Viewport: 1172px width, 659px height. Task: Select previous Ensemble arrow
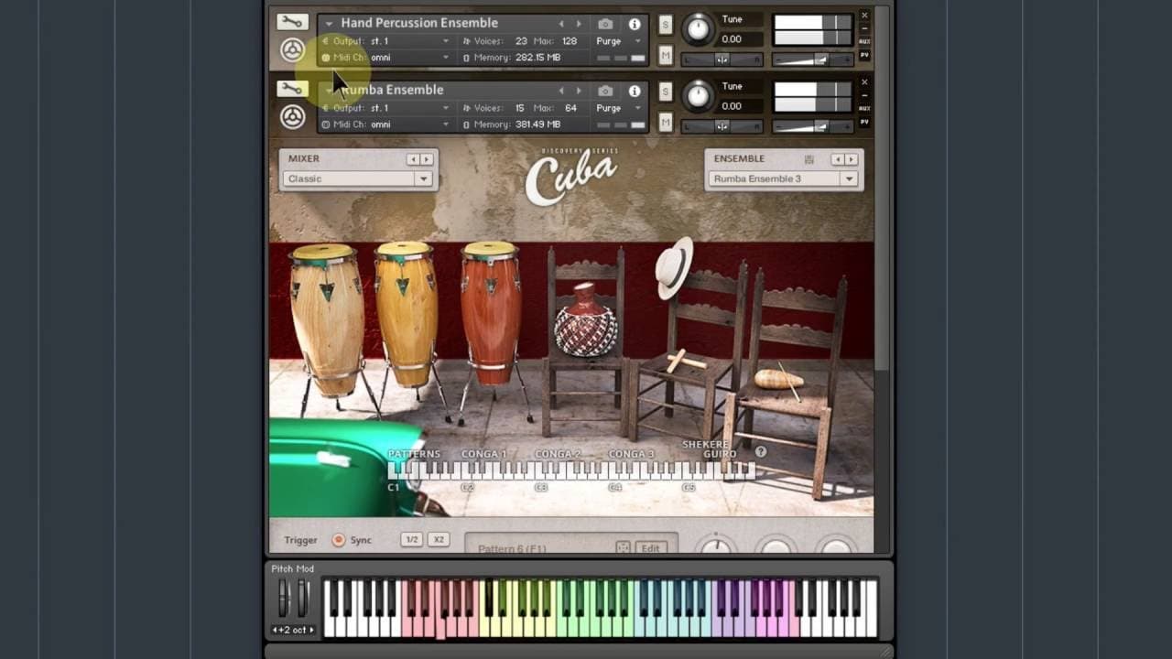coord(837,159)
